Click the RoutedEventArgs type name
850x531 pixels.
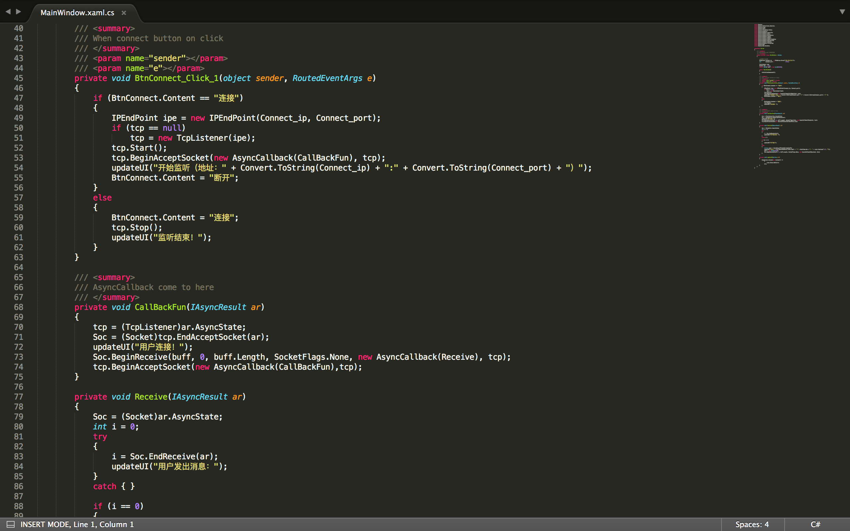327,78
